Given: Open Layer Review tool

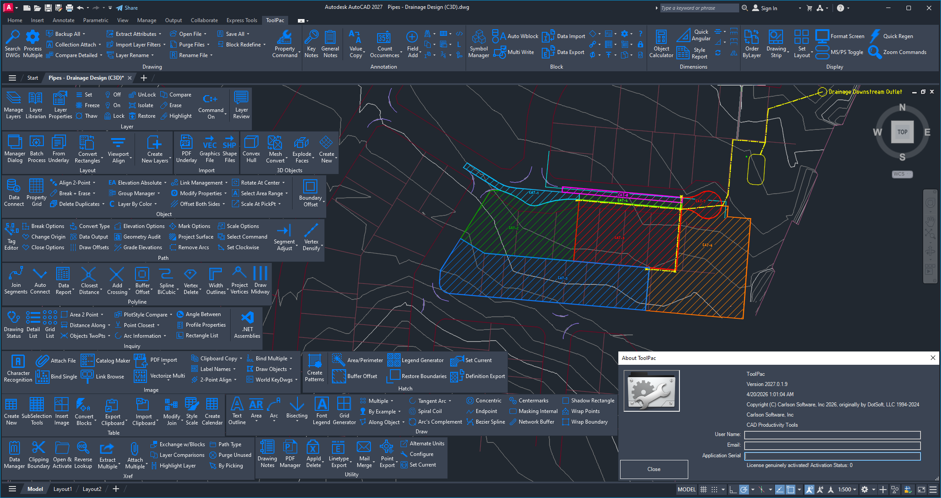Looking at the screenshot, I should 241,105.
